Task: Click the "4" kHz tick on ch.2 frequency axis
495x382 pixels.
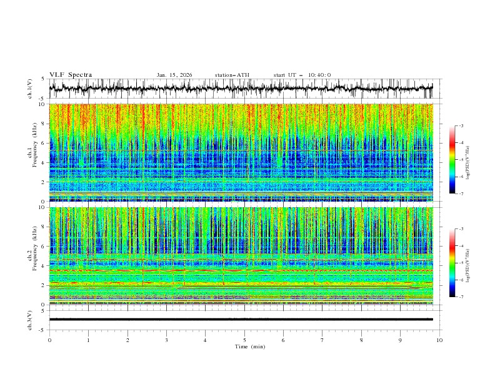Action: point(44,266)
